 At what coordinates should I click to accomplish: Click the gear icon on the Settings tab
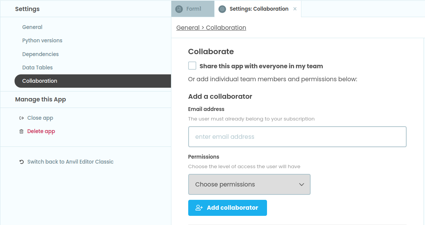coord(222,9)
